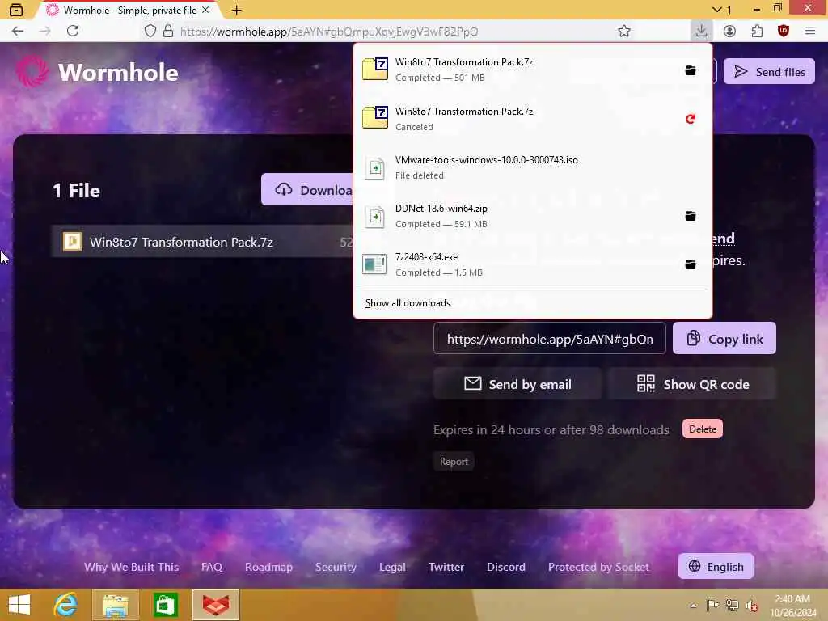Click the Download button beside 1 File
Screen dimensions: 828x621
click(x=307, y=189)
